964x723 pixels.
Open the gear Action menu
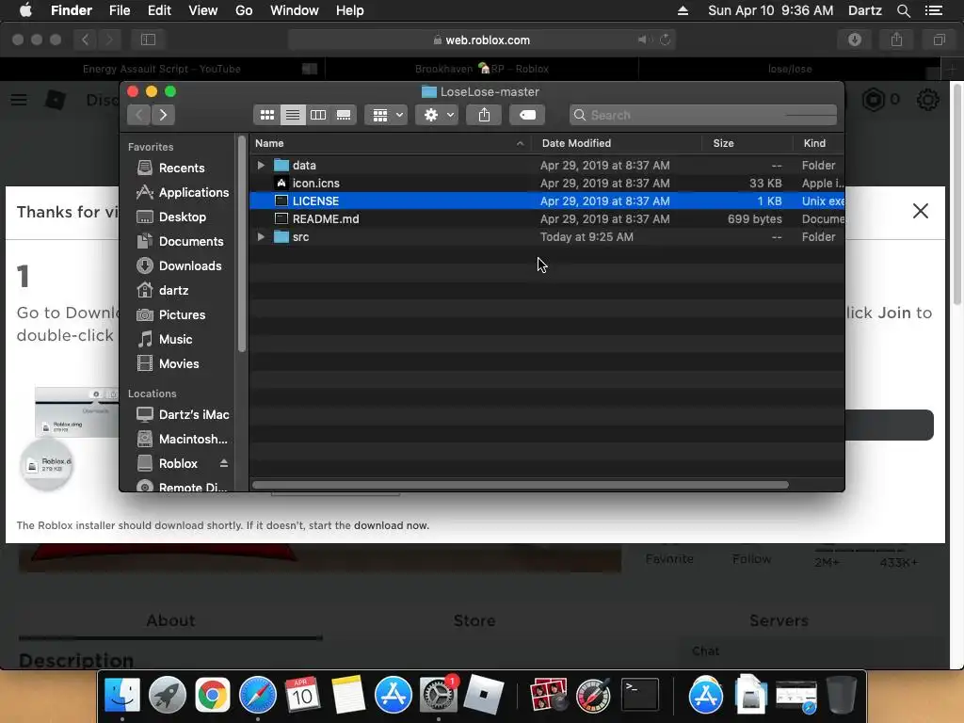pyautogui.click(x=437, y=115)
